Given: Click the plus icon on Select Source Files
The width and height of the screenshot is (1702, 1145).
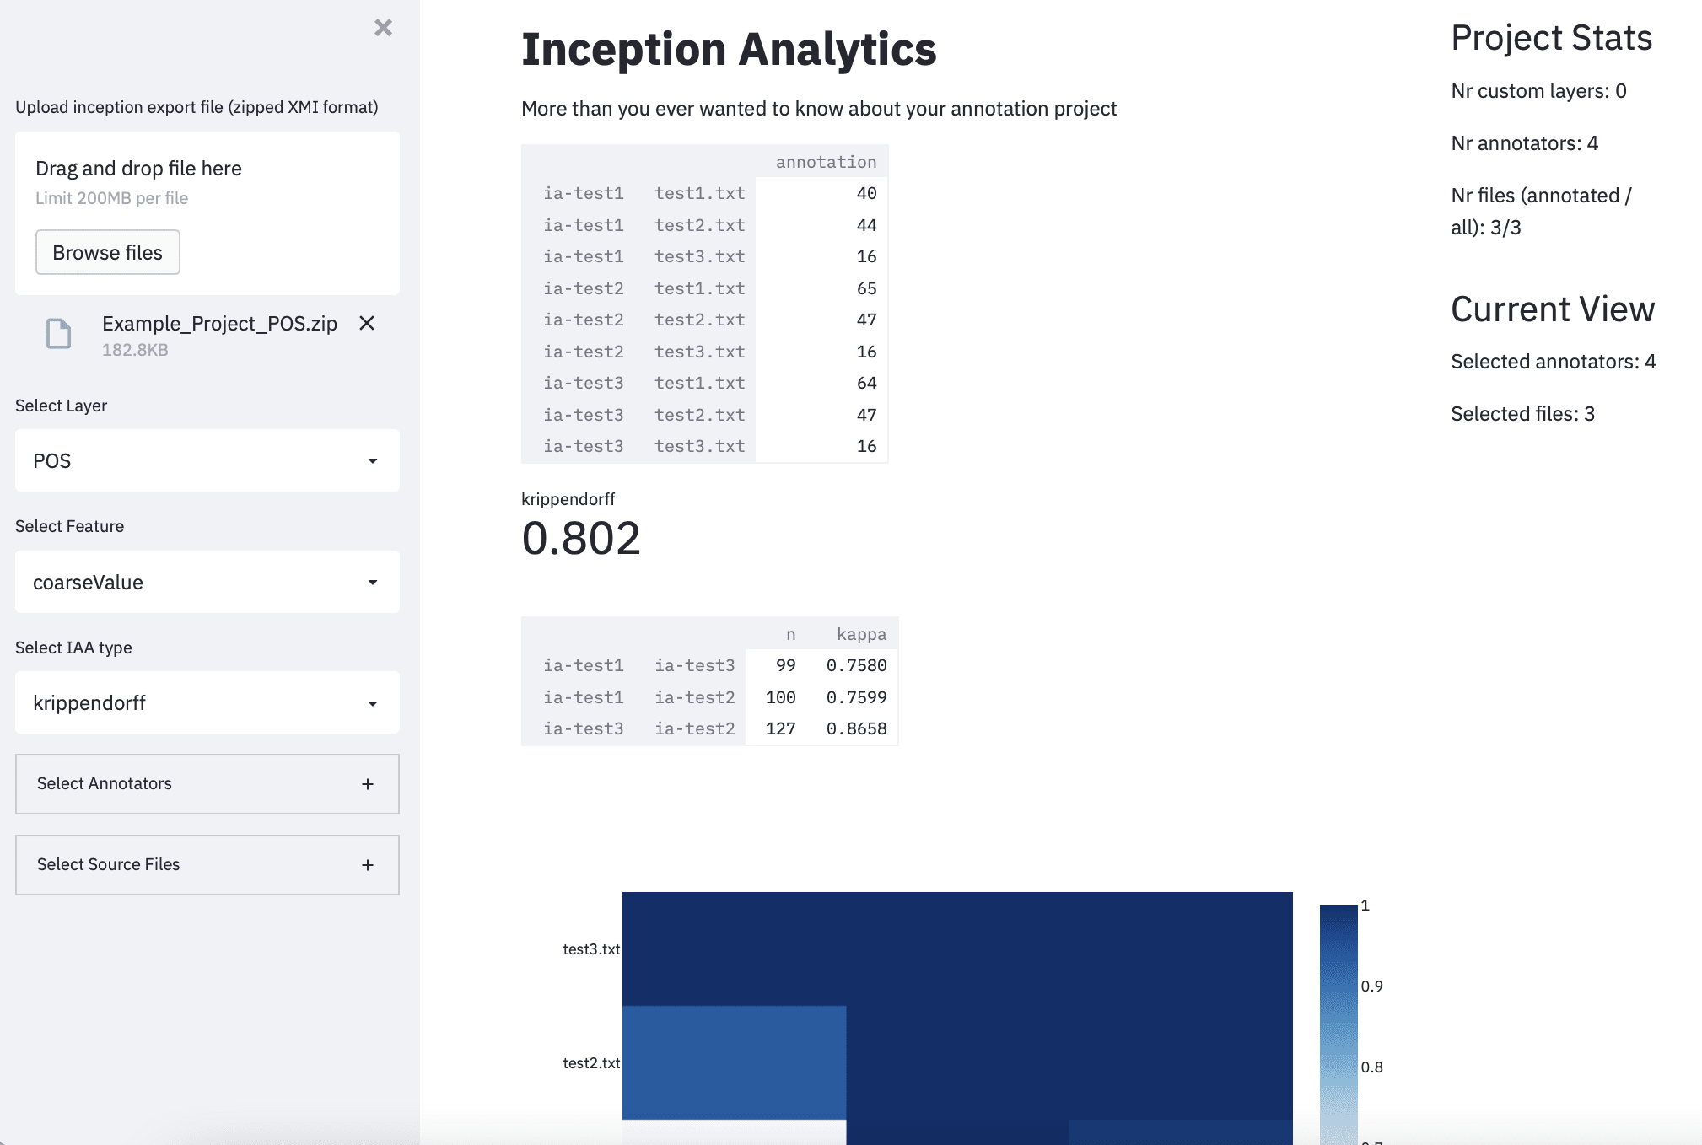Looking at the screenshot, I should pos(367,864).
